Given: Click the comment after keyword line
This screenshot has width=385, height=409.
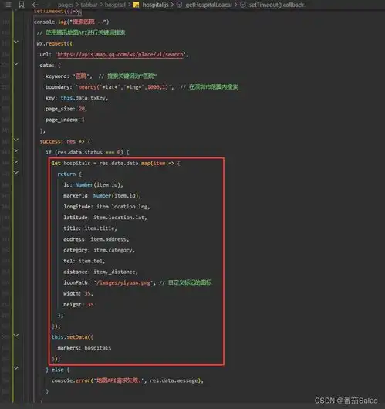Looking at the screenshot, I should point(127,76).
